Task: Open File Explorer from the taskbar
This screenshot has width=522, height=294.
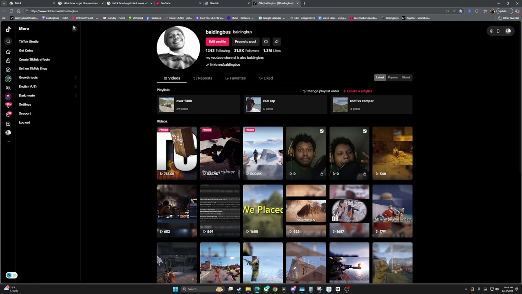Action: point(248,289)
